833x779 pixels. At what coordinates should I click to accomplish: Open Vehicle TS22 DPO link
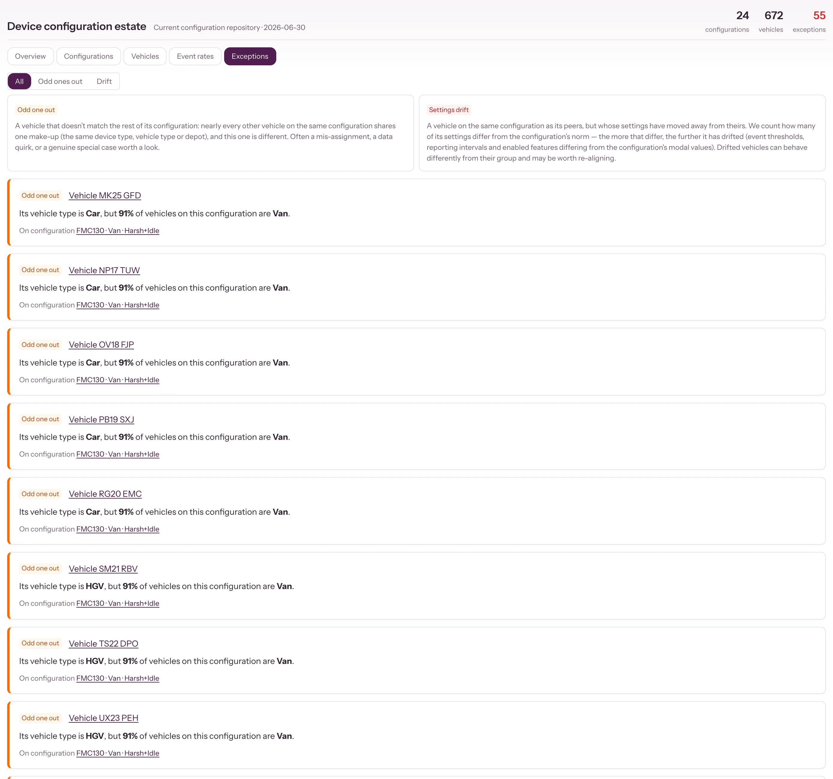[x=103, y=644]
